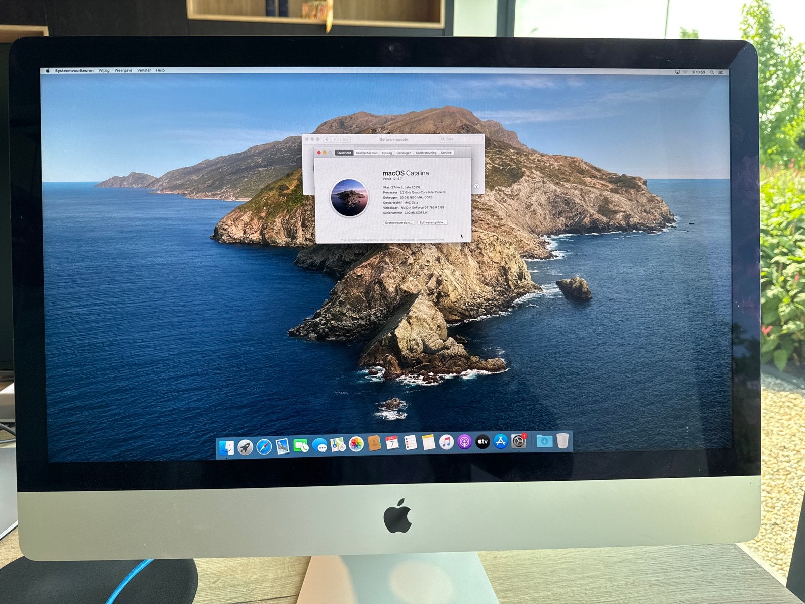Open Notification Center icon
Screen dimensions: 805x604
pyautogui.click(x=720, y=72)
